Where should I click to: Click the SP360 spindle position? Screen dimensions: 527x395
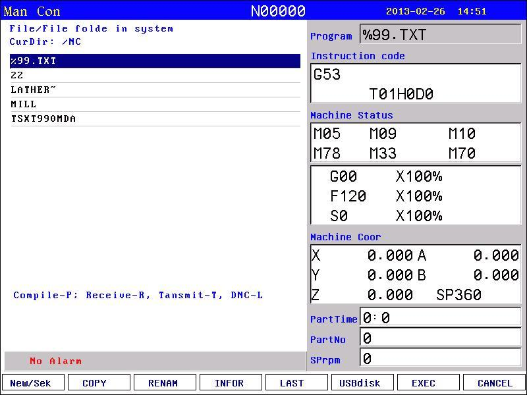458,295
